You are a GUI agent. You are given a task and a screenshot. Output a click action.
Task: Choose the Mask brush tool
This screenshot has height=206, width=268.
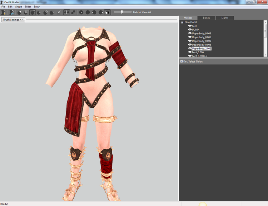coord(26,12)
